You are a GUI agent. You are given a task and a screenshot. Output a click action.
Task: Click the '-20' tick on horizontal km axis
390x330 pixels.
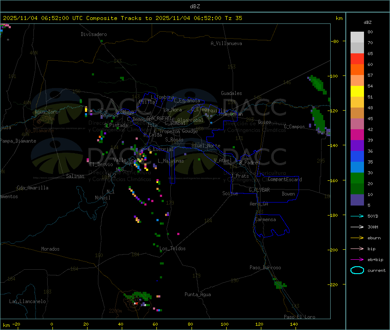click(x=16, y=324)
